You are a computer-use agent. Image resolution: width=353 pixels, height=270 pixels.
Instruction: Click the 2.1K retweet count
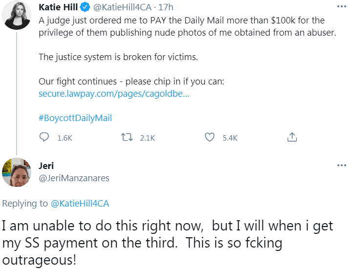147,138
